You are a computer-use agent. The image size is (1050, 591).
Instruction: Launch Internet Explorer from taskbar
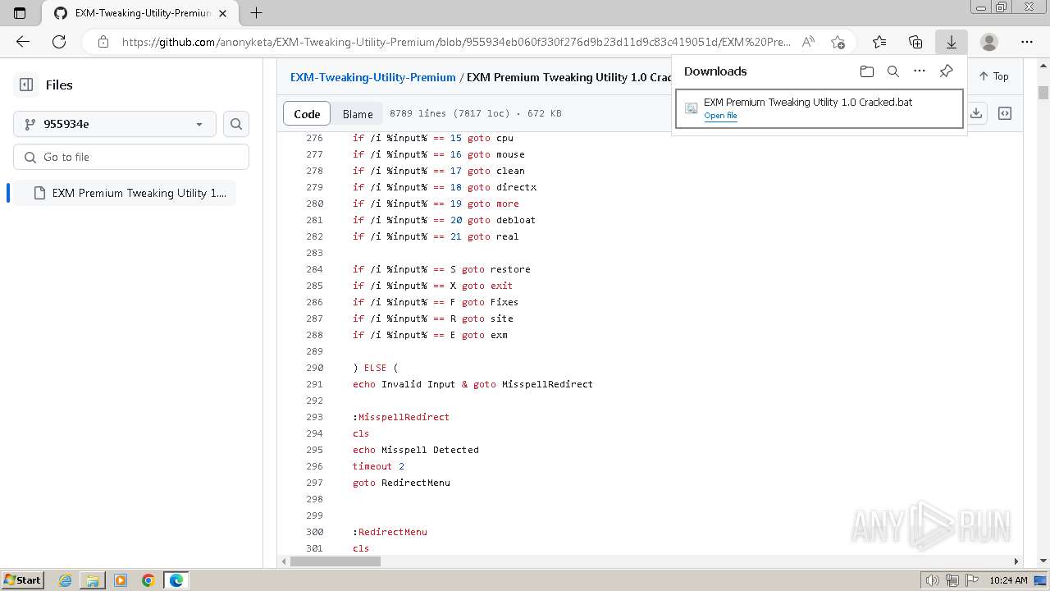65,580
